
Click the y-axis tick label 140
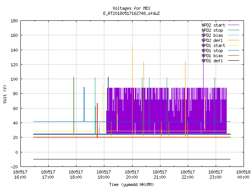click(14, 50)
